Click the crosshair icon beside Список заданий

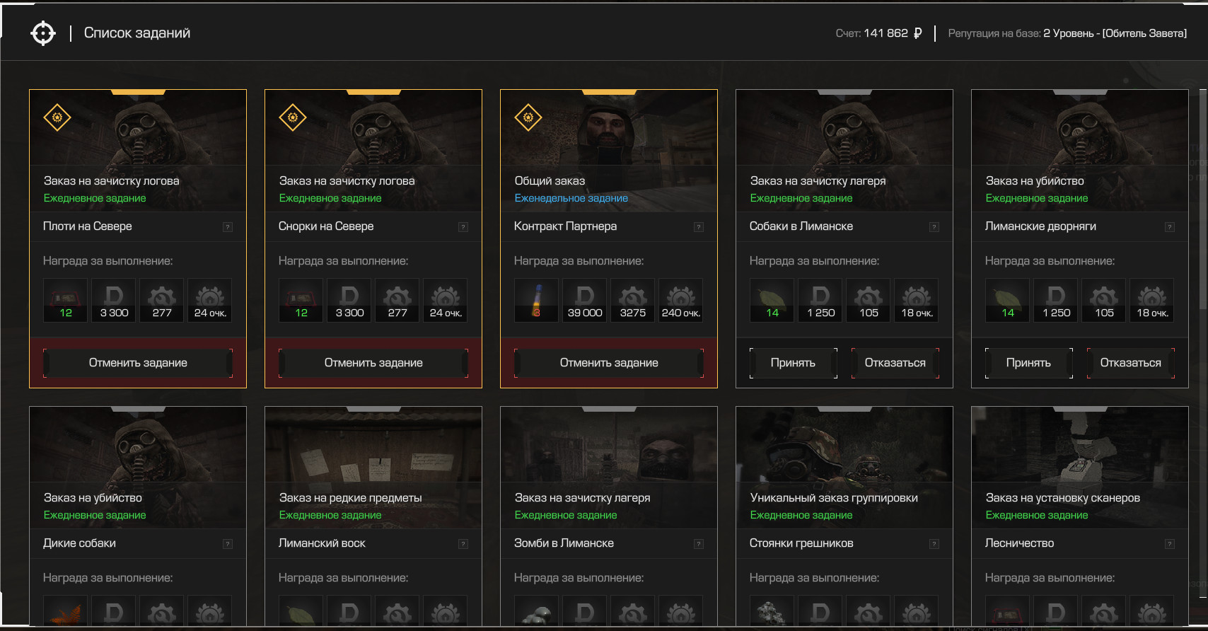43,33
